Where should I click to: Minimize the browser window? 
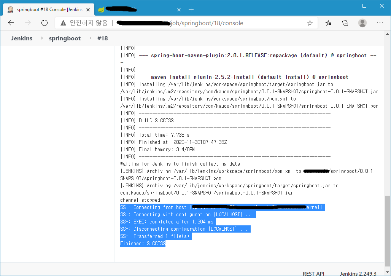click(346, 6)
